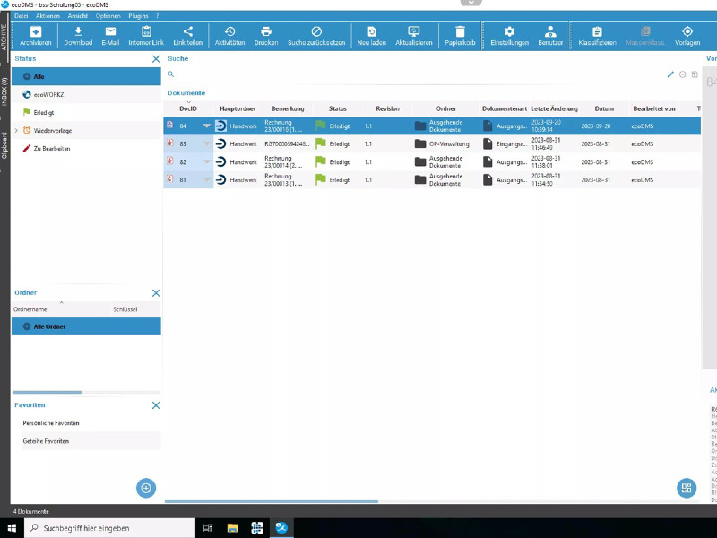Screen dimensions: 717x538
Task: Open dropdown arrow of document 81
Action: 207,180
